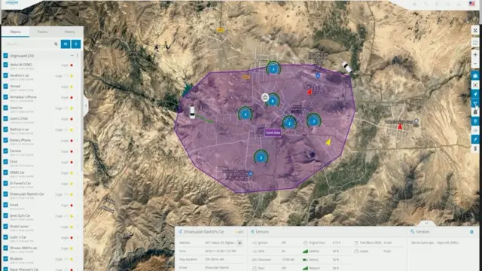Viewport: 482px width, 271px height.
Task: Toggle the Ahmad object checkbox
Action: (5, 87)
